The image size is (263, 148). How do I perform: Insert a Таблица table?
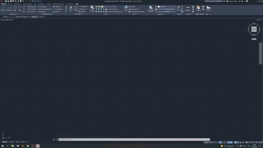coord(82,12)
